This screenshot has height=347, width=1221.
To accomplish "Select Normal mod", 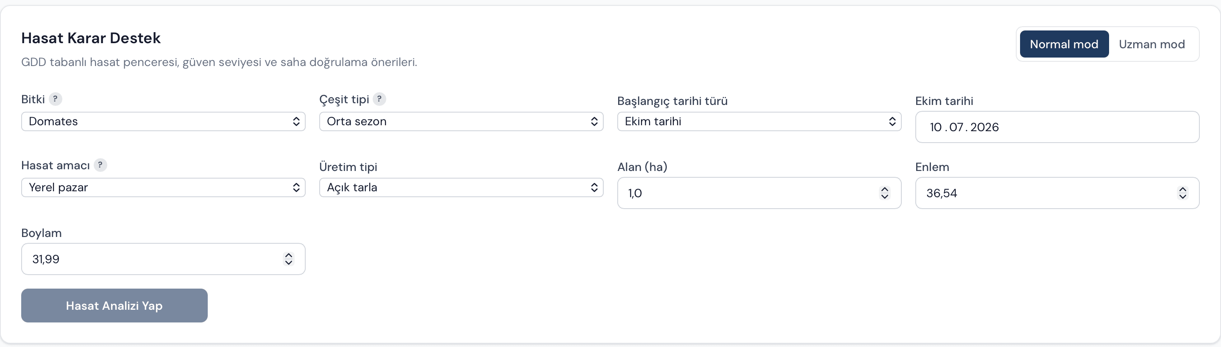I will [x=1064, y=44].
